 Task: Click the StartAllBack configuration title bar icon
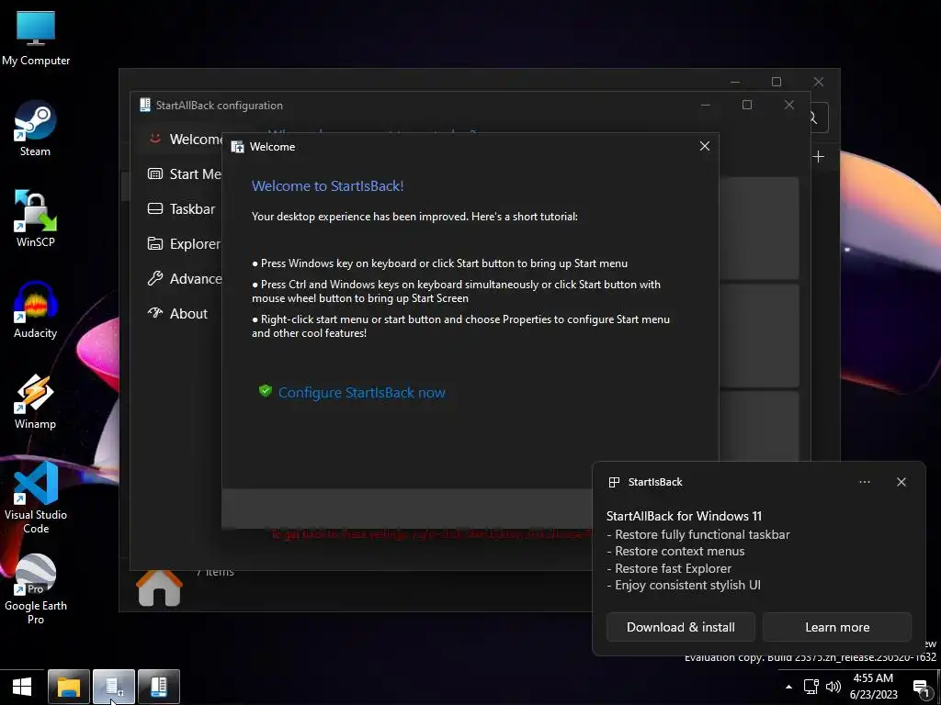(145, 105)
